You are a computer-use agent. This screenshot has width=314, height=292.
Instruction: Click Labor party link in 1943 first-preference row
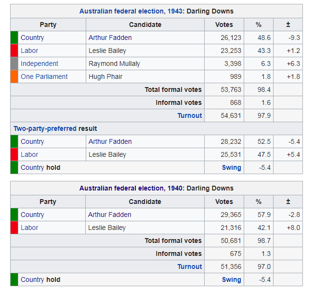pyautogui.click(x=29, y=51)
